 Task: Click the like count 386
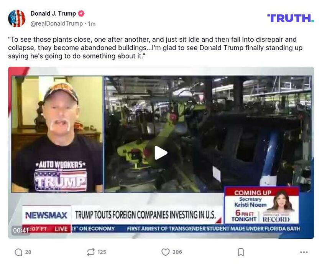[177, 252]
